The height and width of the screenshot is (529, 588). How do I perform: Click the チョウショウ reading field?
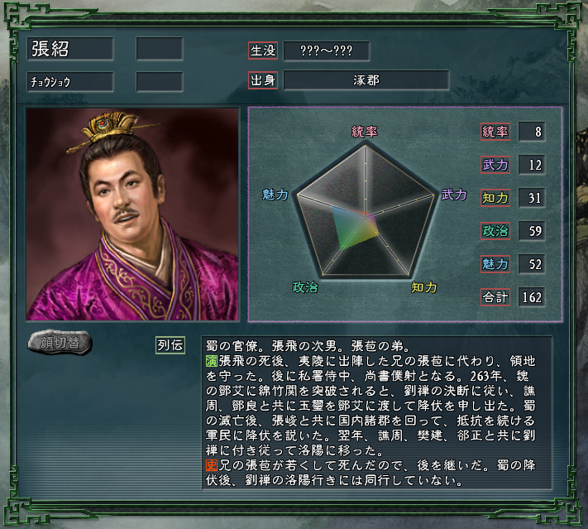click(x=70, y=82)
